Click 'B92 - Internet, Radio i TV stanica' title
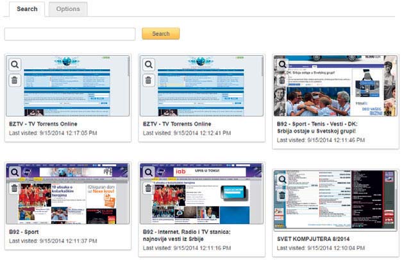 (x=187, y=235)
